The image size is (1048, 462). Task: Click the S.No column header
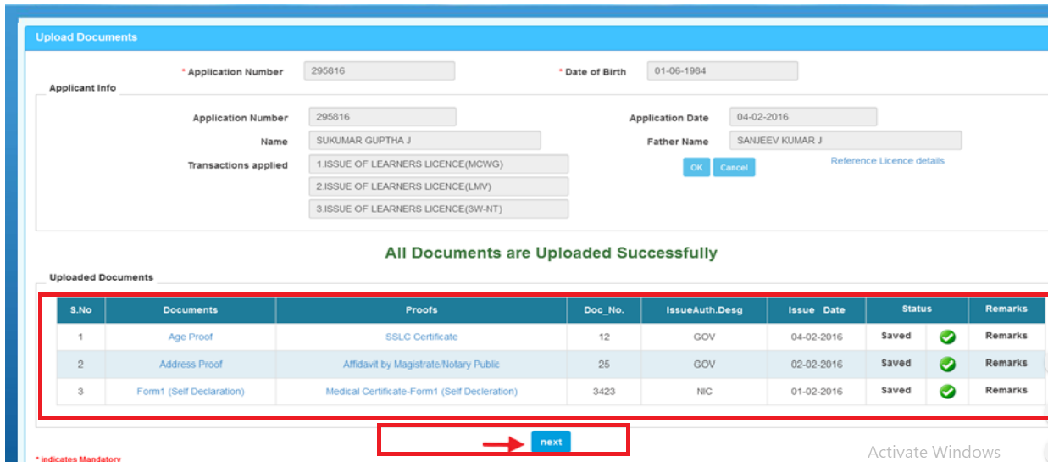pyautogui.click(x=80, y=310)
